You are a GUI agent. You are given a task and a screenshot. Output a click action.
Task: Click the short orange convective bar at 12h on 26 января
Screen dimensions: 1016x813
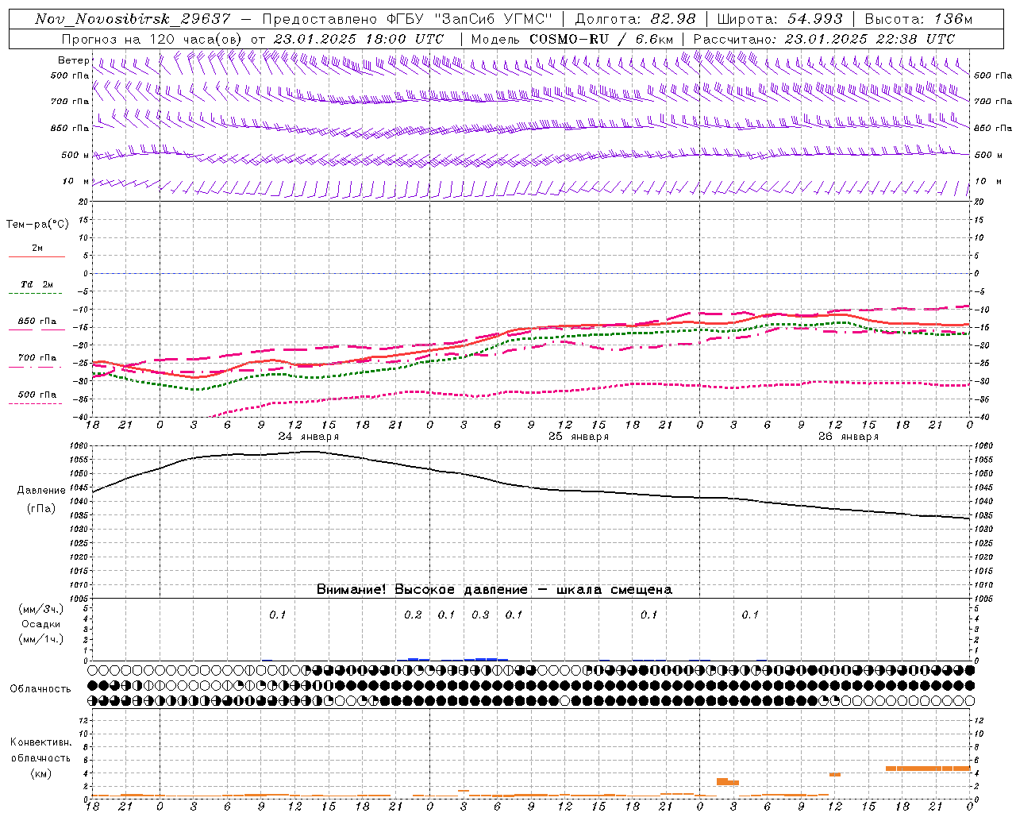tap(835, 775)
